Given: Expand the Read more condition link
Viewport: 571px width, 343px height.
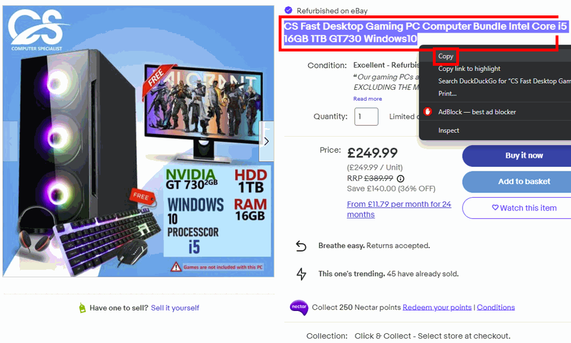Looking at the screenshot, I should (367, 99).
